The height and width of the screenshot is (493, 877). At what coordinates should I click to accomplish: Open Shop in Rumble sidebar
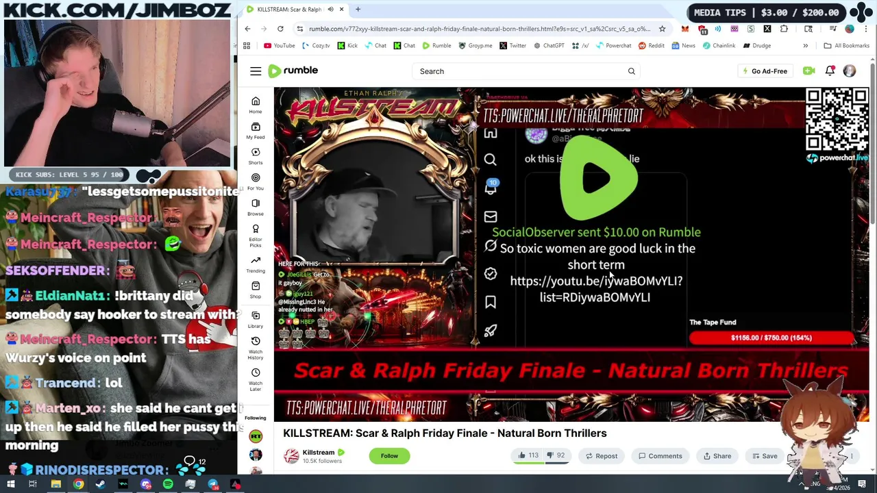(256, 290)
